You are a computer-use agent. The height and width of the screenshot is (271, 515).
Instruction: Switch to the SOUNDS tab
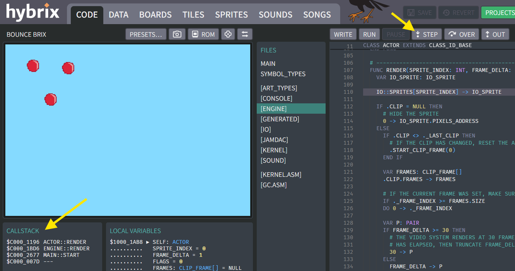(x=275, y=15)
